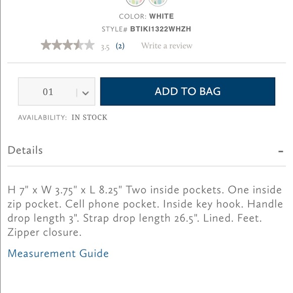Collapse Details section via minus icon
Screen dimensions: 293x293
pyautogui.click(x=281, y=151)
